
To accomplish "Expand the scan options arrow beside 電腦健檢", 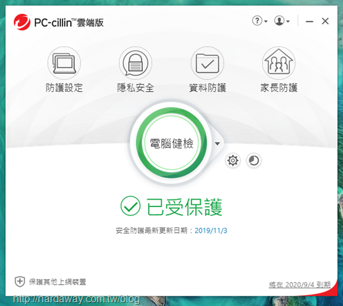I will click(217, 143).
